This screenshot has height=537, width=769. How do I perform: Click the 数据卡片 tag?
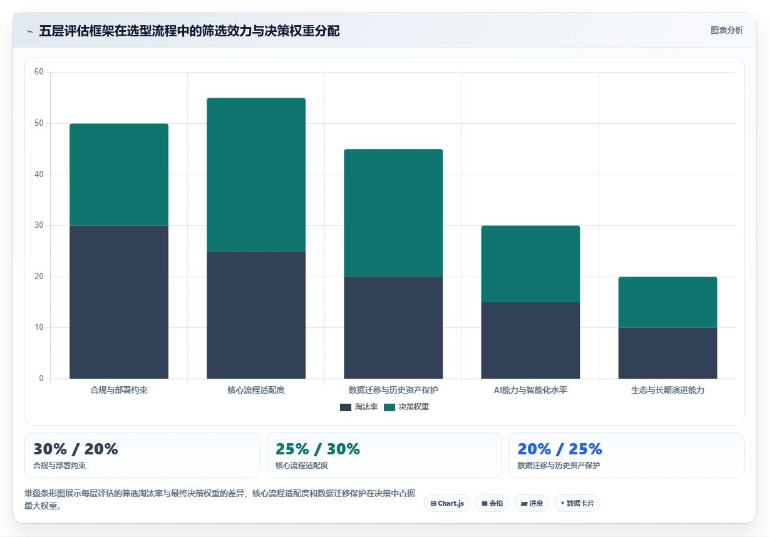[x=577, y=503]
